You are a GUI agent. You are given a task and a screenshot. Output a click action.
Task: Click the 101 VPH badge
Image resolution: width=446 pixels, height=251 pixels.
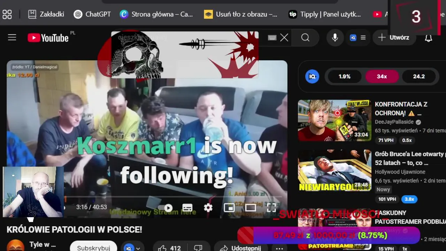(x=387, y=199)
